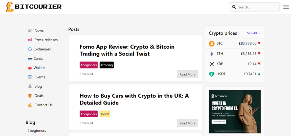Focus the Search input field
291x136 pixels.
pos(257,7)
